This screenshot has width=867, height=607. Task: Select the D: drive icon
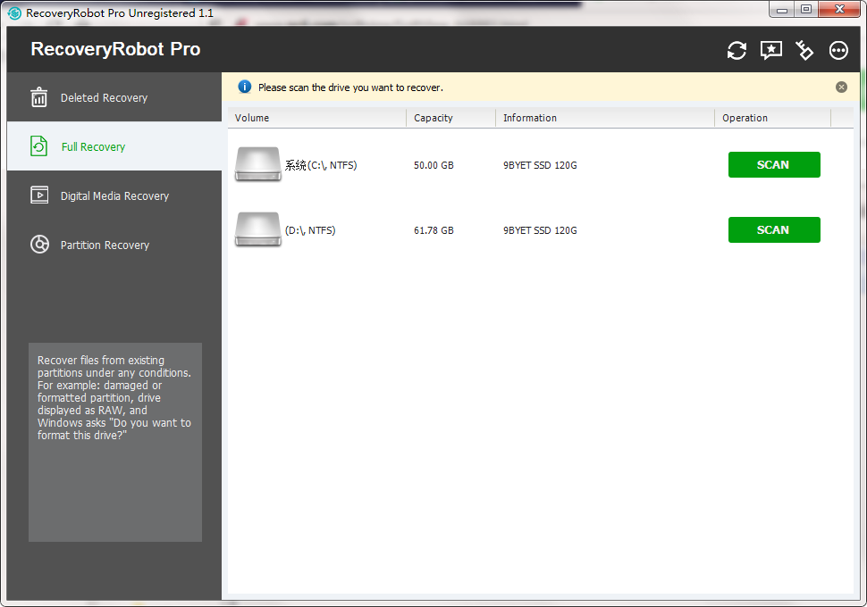257,229
